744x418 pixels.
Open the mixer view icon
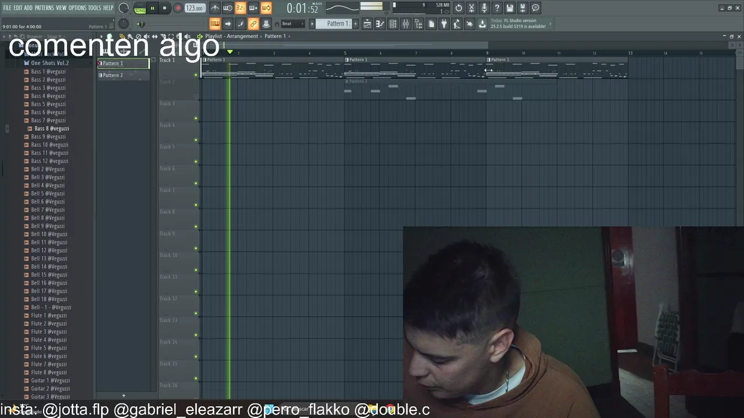(406, 24)
